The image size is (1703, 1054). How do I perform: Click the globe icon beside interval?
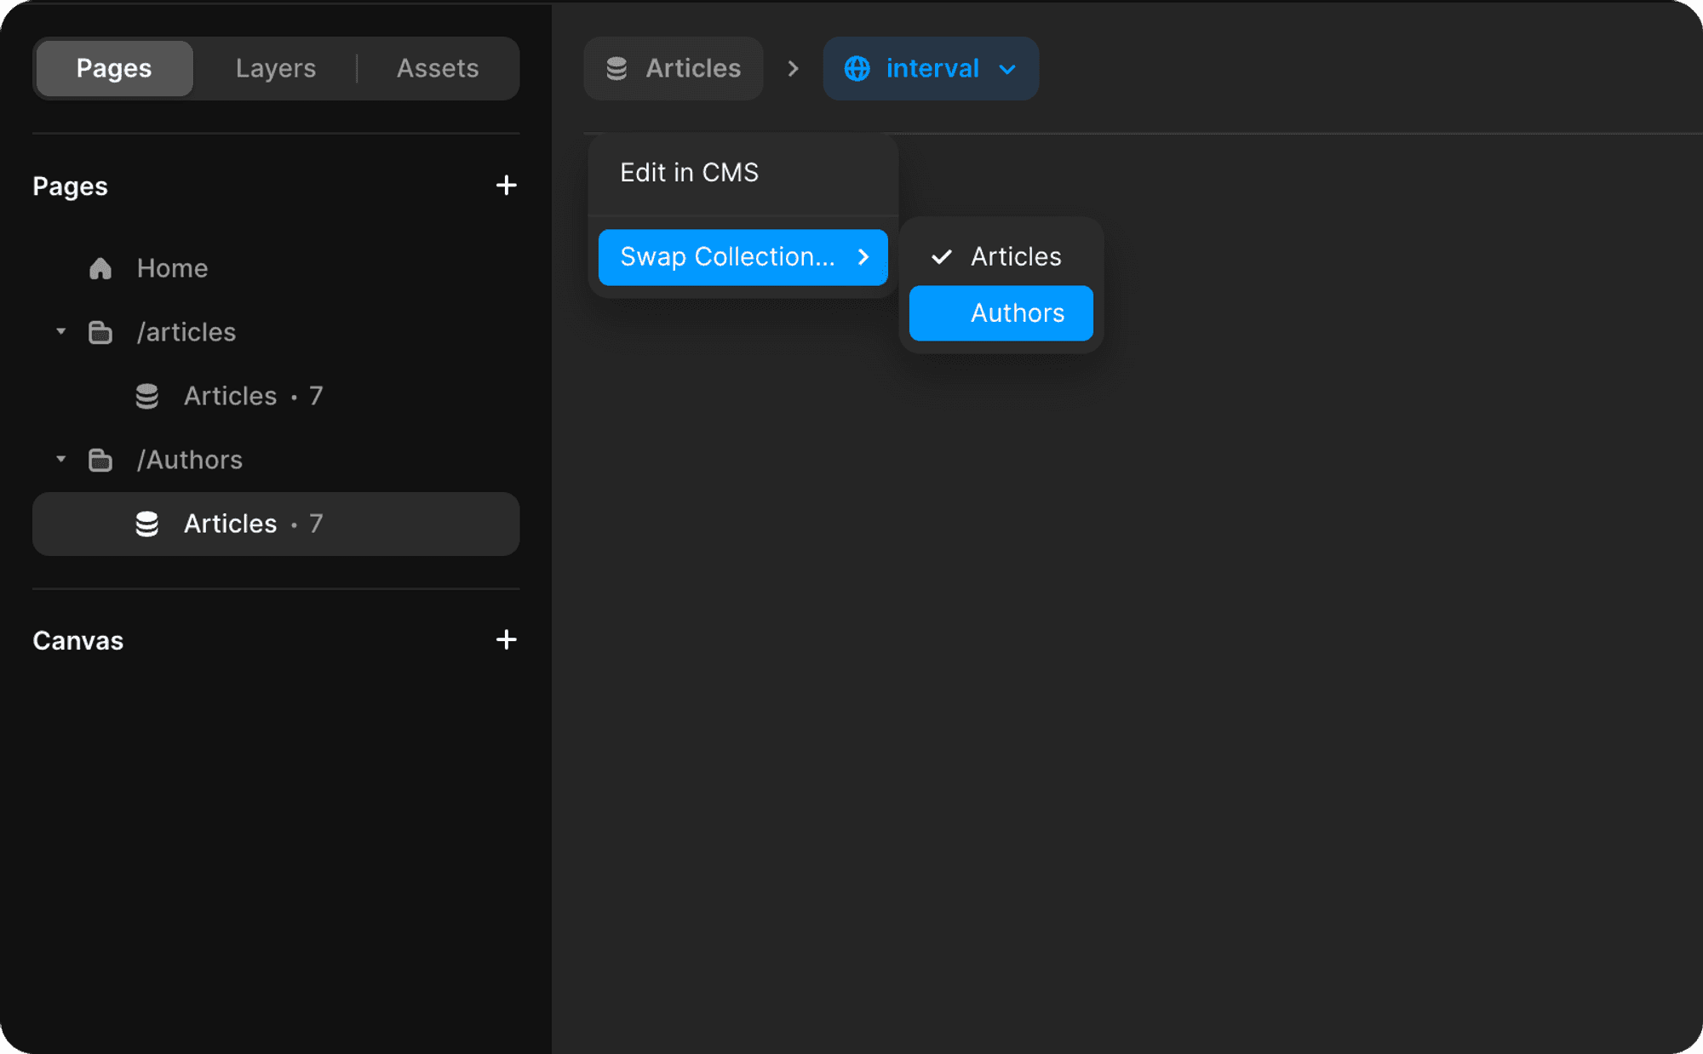point(857,68)
